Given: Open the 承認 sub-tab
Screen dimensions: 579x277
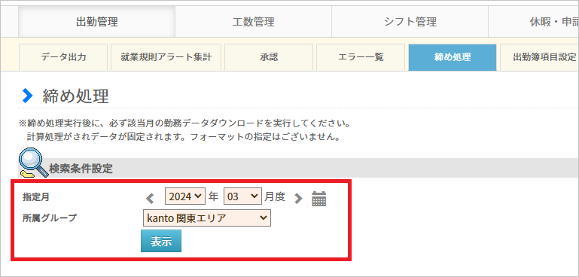Looking at the screenshot, I should pos(269,57).
